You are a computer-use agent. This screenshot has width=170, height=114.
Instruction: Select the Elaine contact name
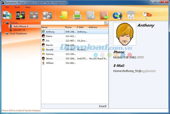(49, 36)
